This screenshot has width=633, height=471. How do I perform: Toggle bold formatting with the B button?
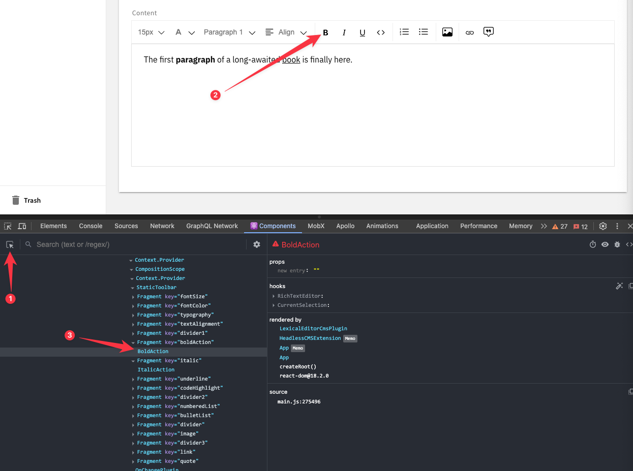(x=325, y=32)
